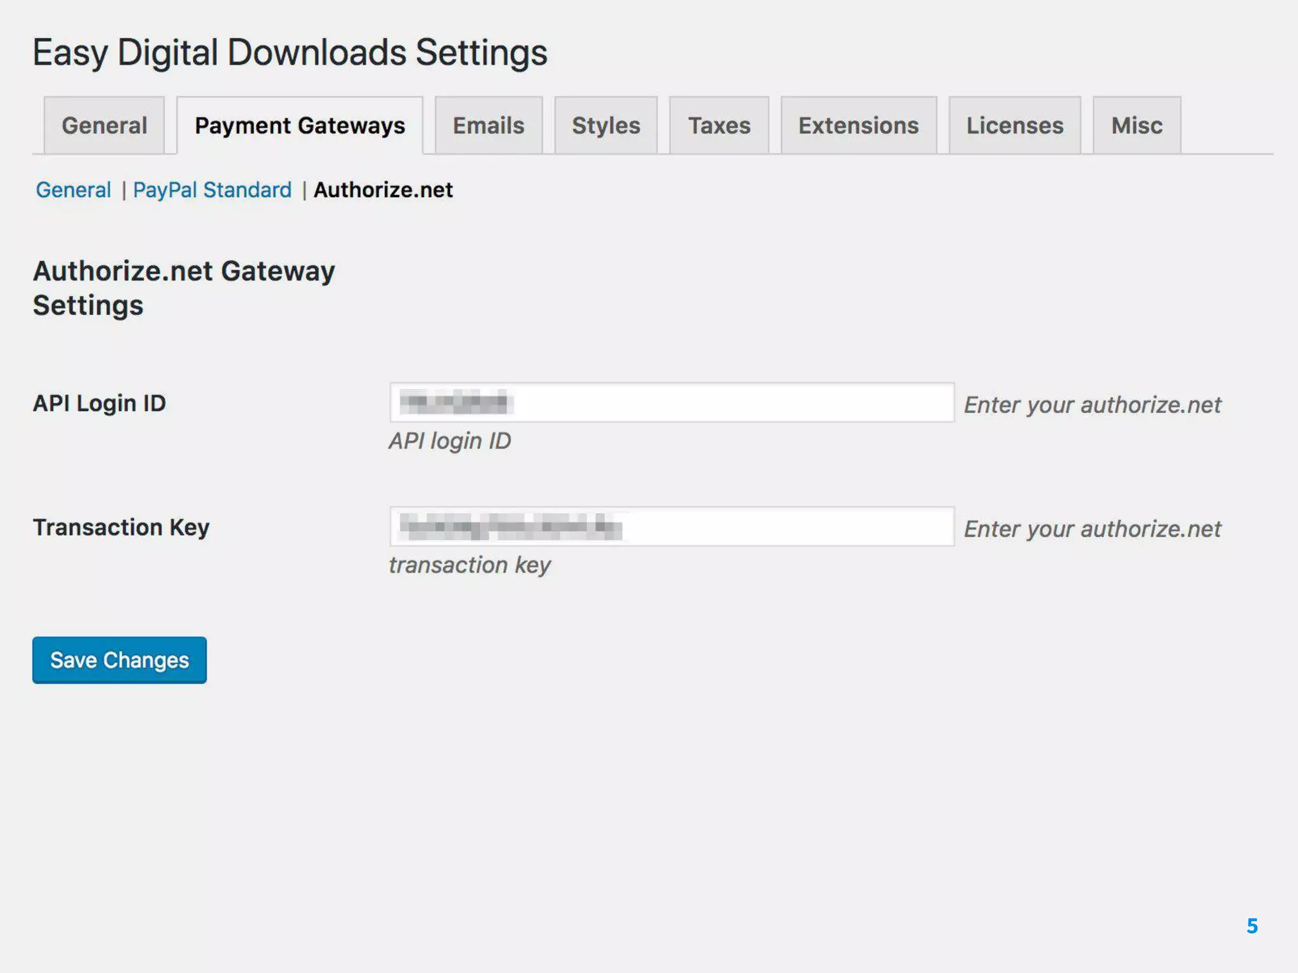This screenshot has width=1298, height=973.
Task: Click the blue General sub-section link
Action: coord(74,190)
